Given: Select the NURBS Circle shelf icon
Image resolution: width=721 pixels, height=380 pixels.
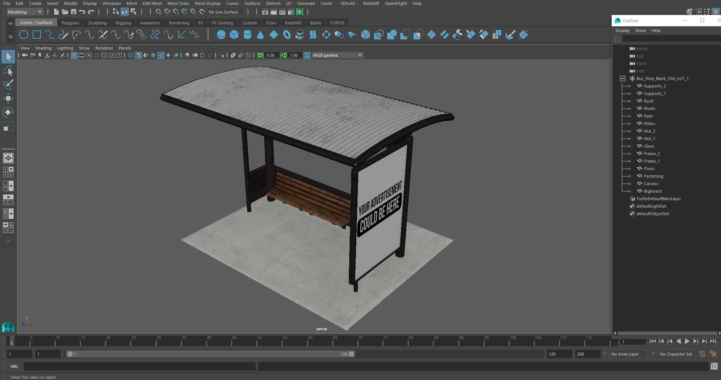Looking at the screenshot, I should pyautogui.click(x=24, y=35).
